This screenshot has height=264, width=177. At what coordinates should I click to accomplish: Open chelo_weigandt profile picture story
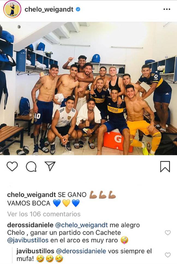12,9
